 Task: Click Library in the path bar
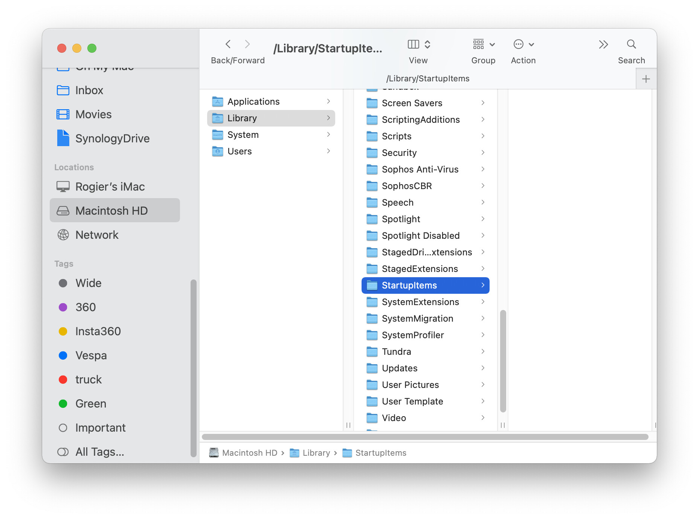click(316, 453)
